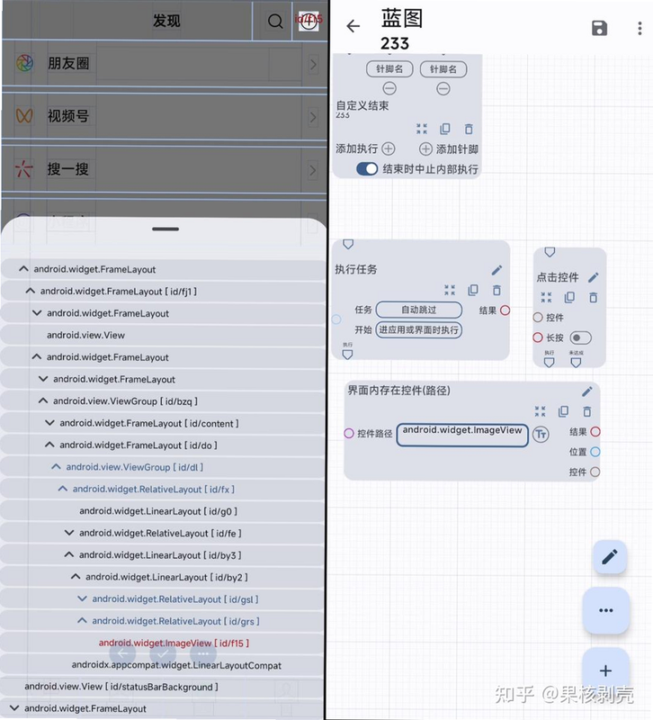Image resolution: width=653 pixels, height=720 pixels.
Task: Collapse the 自定义结束 node
Action: coord(421,129)
